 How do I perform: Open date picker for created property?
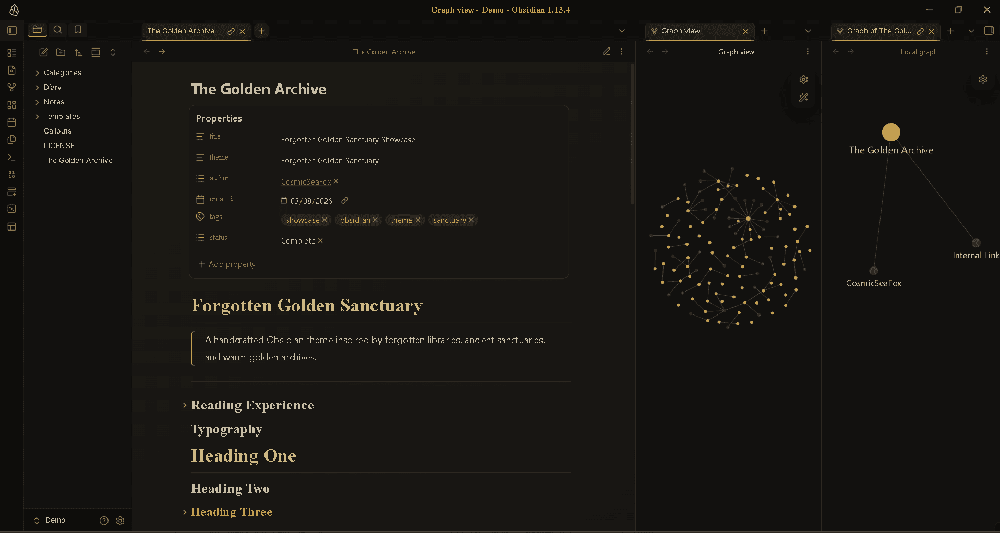coord(284,200)
